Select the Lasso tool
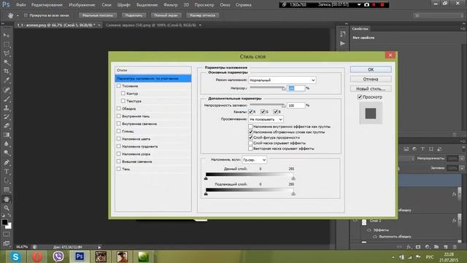 point(7,53)
